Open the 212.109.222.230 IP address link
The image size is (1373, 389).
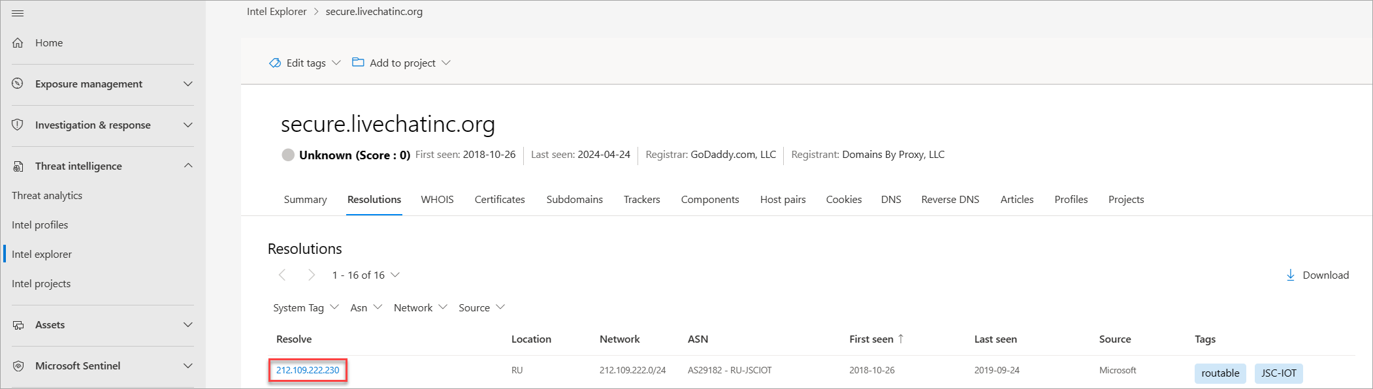tap(308, 370)
